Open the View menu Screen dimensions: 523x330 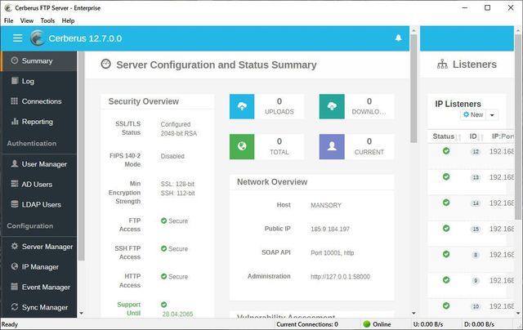(x=28, y=20)
